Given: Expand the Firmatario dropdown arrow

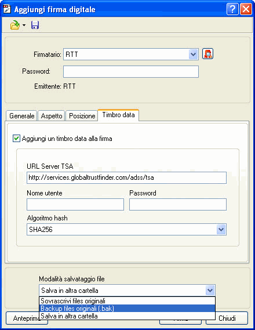Looking at the screenshot, I should click(193, 55).
